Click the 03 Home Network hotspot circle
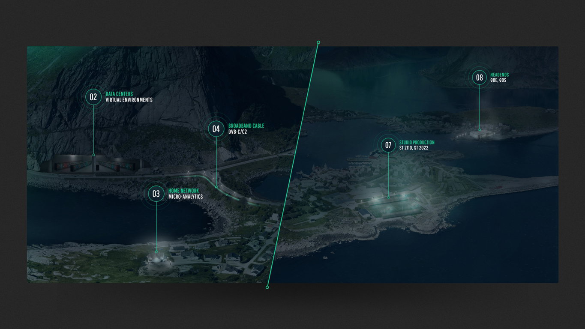The width and height of the screenshot is (585, 329). [x=156, y=194]
